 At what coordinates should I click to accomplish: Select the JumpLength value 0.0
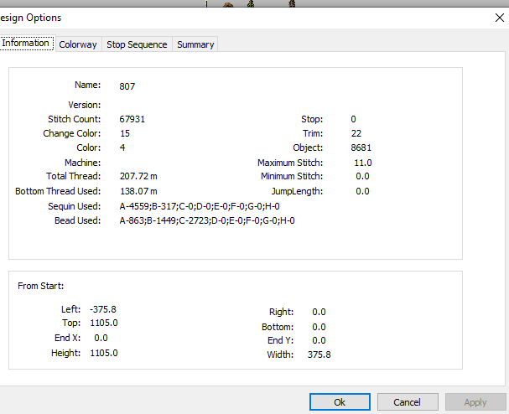pyautogui.click(x=362, y=191)
